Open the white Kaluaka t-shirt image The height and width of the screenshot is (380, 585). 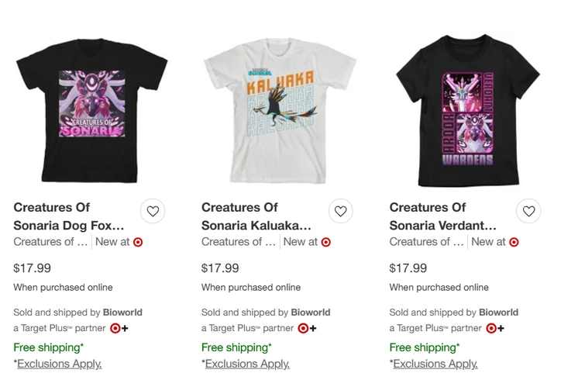(x=279, y=109)
